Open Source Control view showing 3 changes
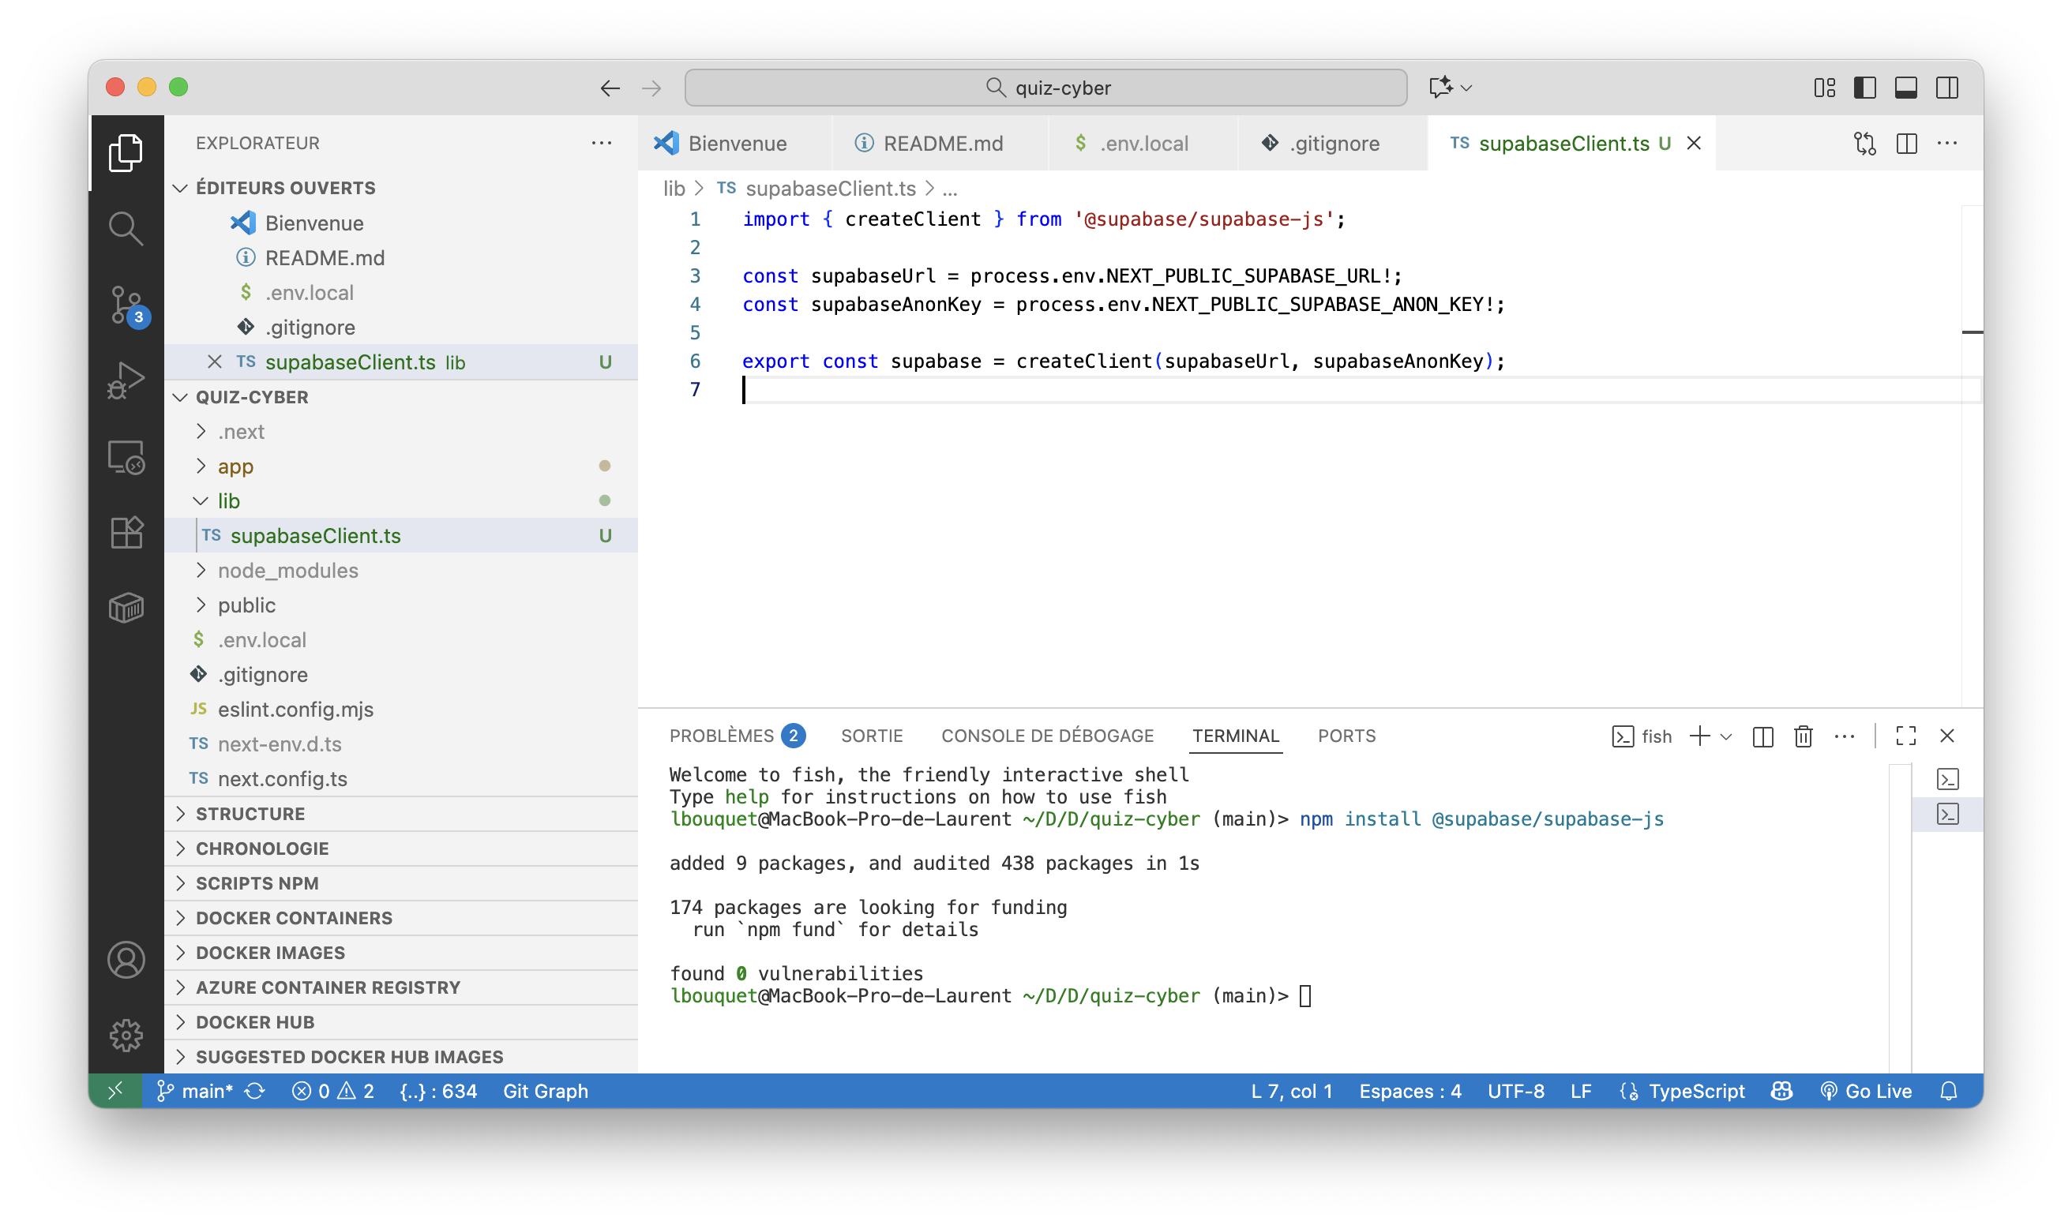Image resolution: width=2072 pixels, height=1225 pixels. pos(126,304)
